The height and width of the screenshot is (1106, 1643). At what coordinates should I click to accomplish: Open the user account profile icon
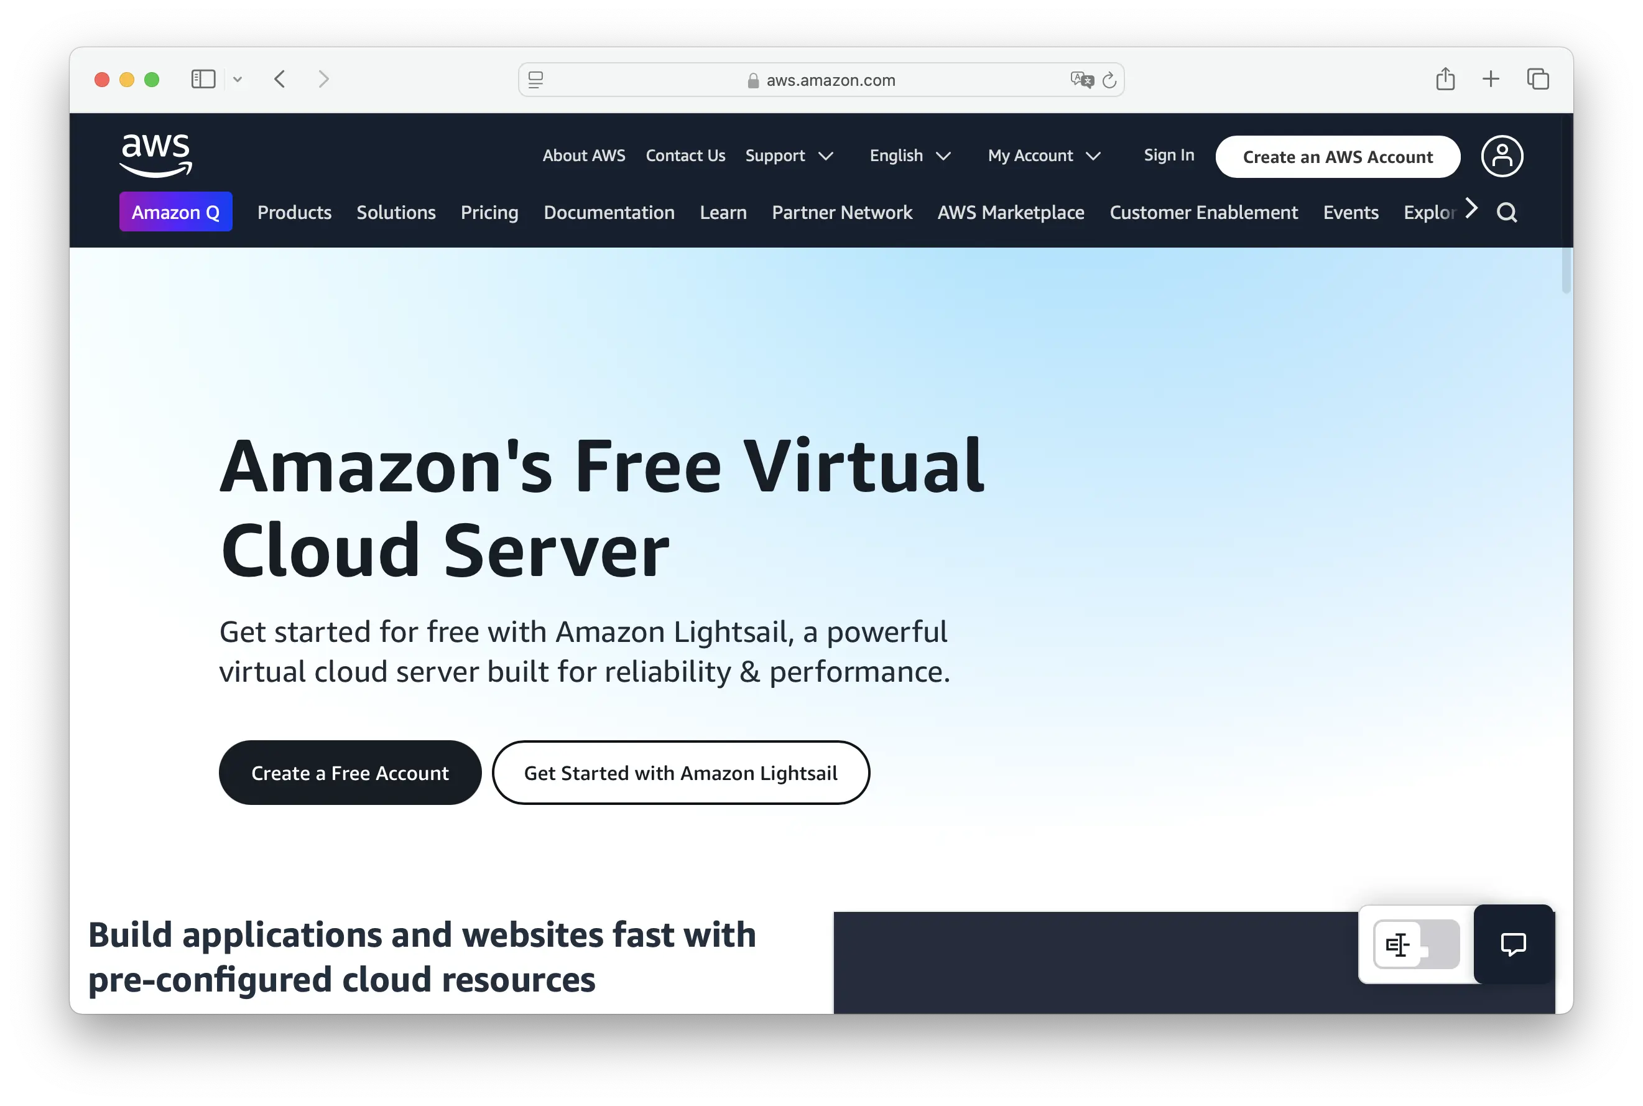(1502, 156)
